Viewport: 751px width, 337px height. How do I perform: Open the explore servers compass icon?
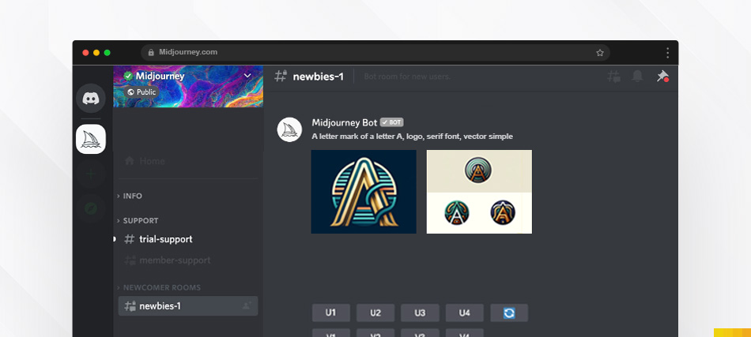(91, 208)
